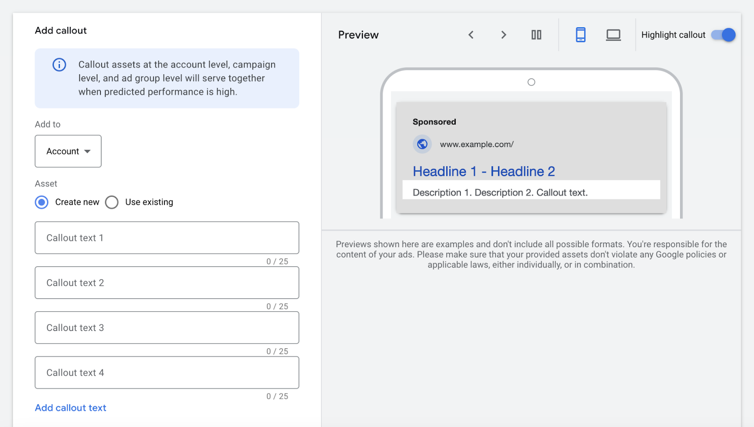754x427 pixels.
Task: Click the previous preview arrow
Action: [471, 34]
